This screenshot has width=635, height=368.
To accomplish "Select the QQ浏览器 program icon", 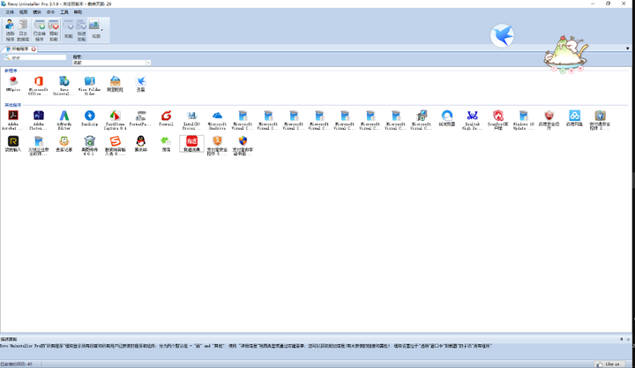I will (446, 118).
